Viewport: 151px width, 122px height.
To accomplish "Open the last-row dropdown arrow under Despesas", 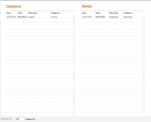I will coord(74,114).
